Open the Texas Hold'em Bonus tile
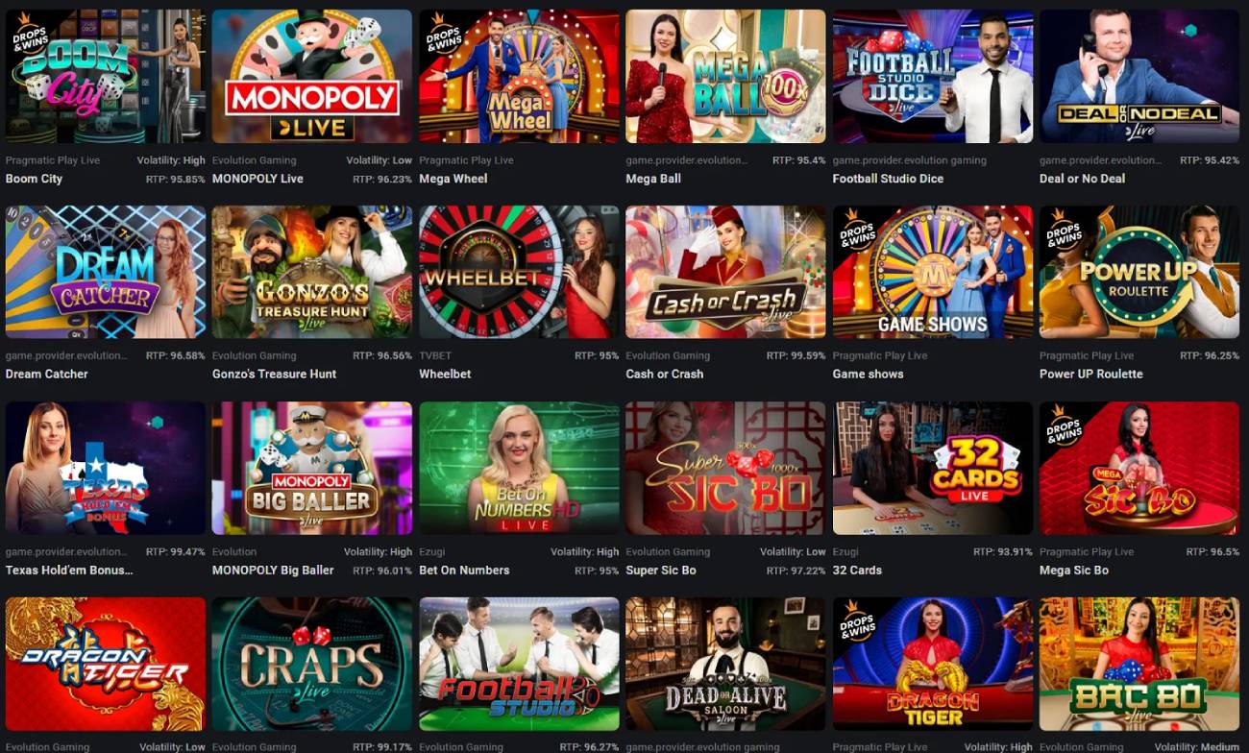The height and width of the screenshot is (753, 1249). pos(106,468)
